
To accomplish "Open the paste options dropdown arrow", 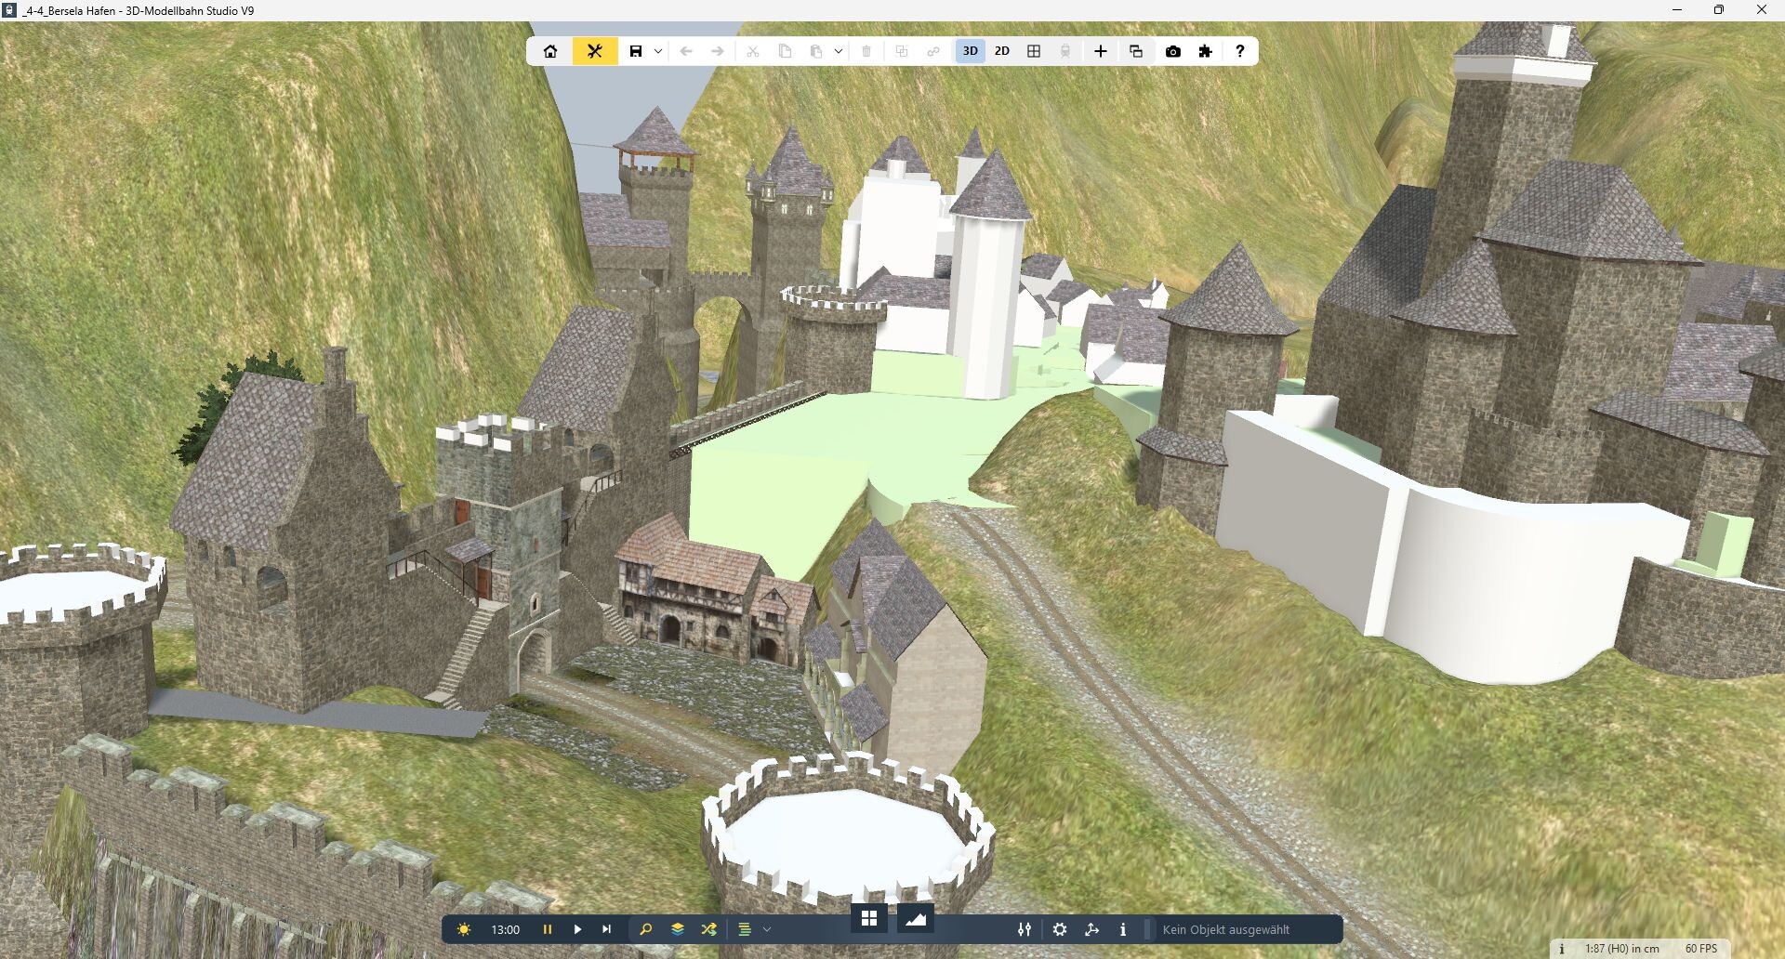I will tap(839, 51).
